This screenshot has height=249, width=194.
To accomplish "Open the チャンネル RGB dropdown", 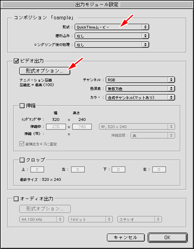I will click(x=140, y=80).
